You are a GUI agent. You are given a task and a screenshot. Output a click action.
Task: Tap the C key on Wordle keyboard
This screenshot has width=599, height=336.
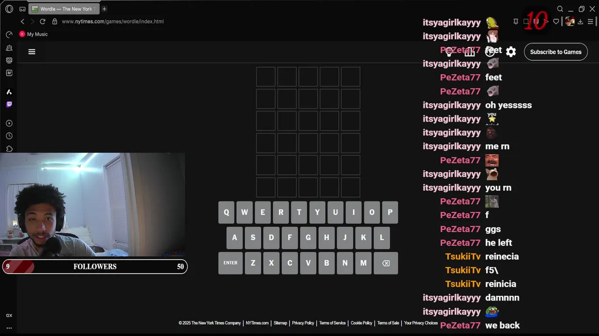(290, 263)
